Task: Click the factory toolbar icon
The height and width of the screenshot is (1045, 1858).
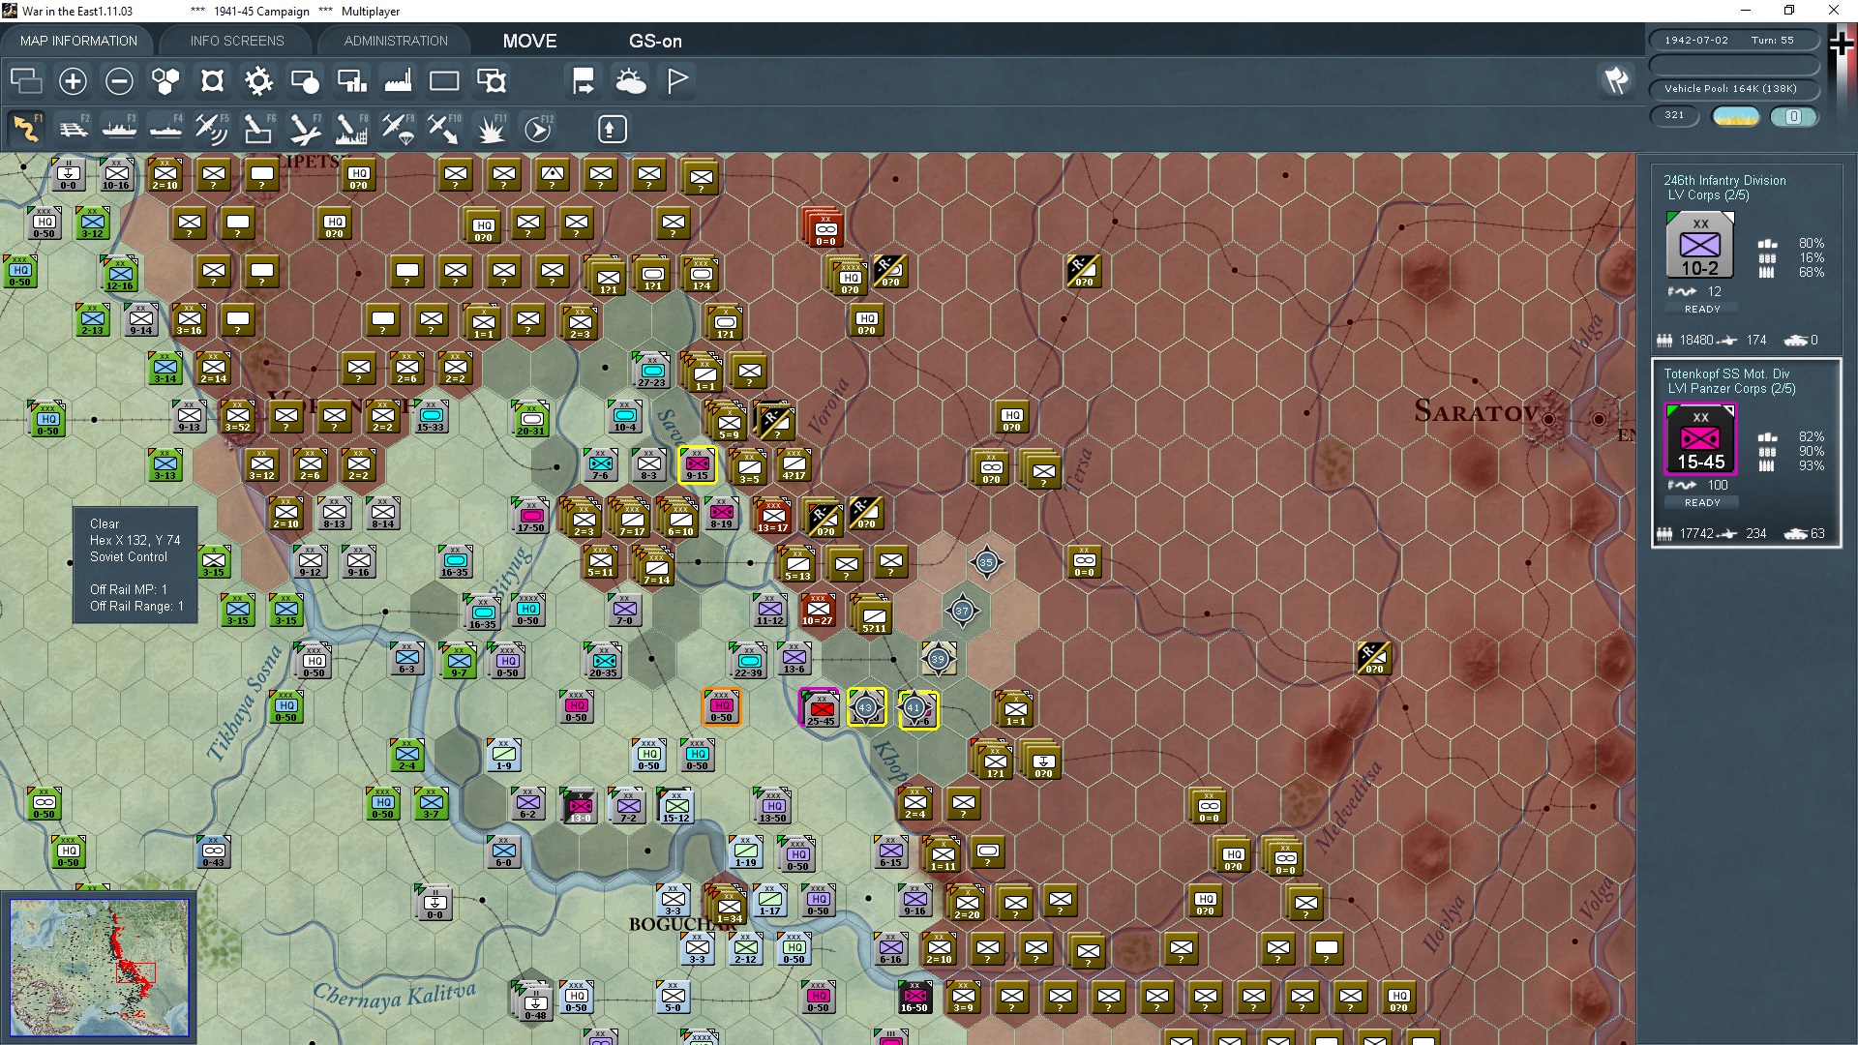Action: click(398, 81)
